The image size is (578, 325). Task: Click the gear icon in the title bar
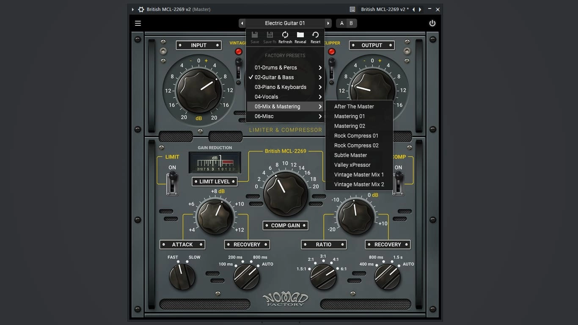[141, 9]
